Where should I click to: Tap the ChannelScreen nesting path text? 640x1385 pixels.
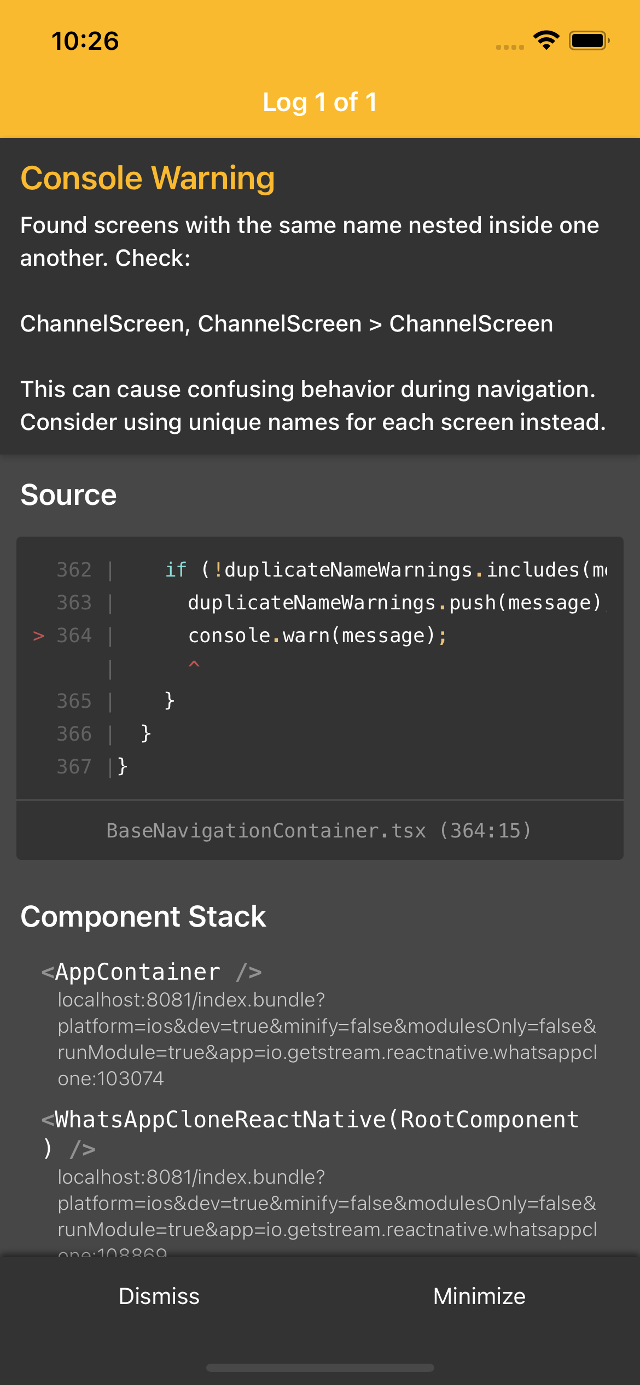(287, 324)
